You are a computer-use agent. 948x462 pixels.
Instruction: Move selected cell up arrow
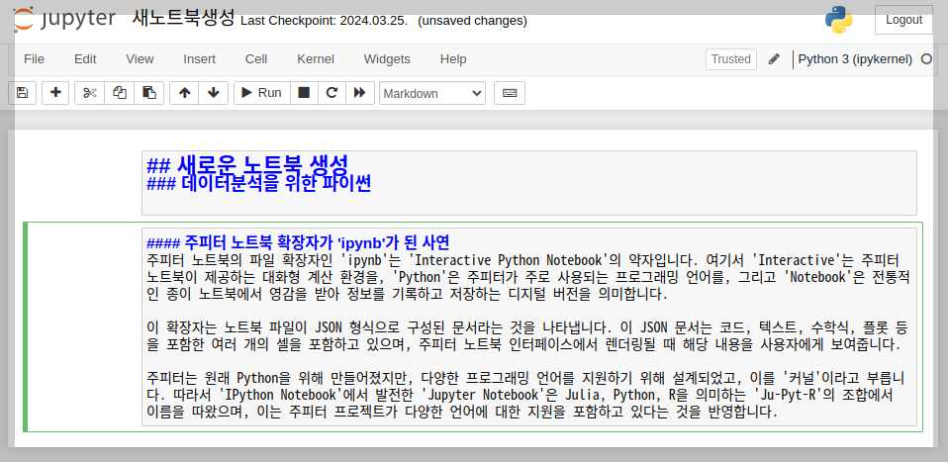pos(184,93)
